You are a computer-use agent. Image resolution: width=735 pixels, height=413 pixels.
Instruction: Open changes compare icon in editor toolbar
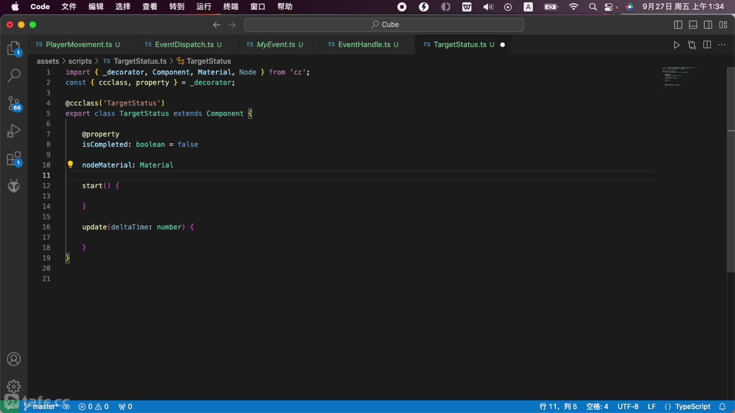click(692, 45)
